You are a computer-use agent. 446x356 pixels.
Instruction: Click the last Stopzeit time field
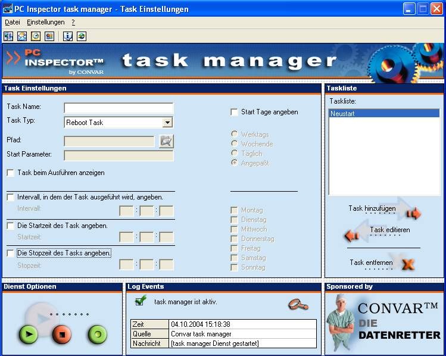click(166, 265)
